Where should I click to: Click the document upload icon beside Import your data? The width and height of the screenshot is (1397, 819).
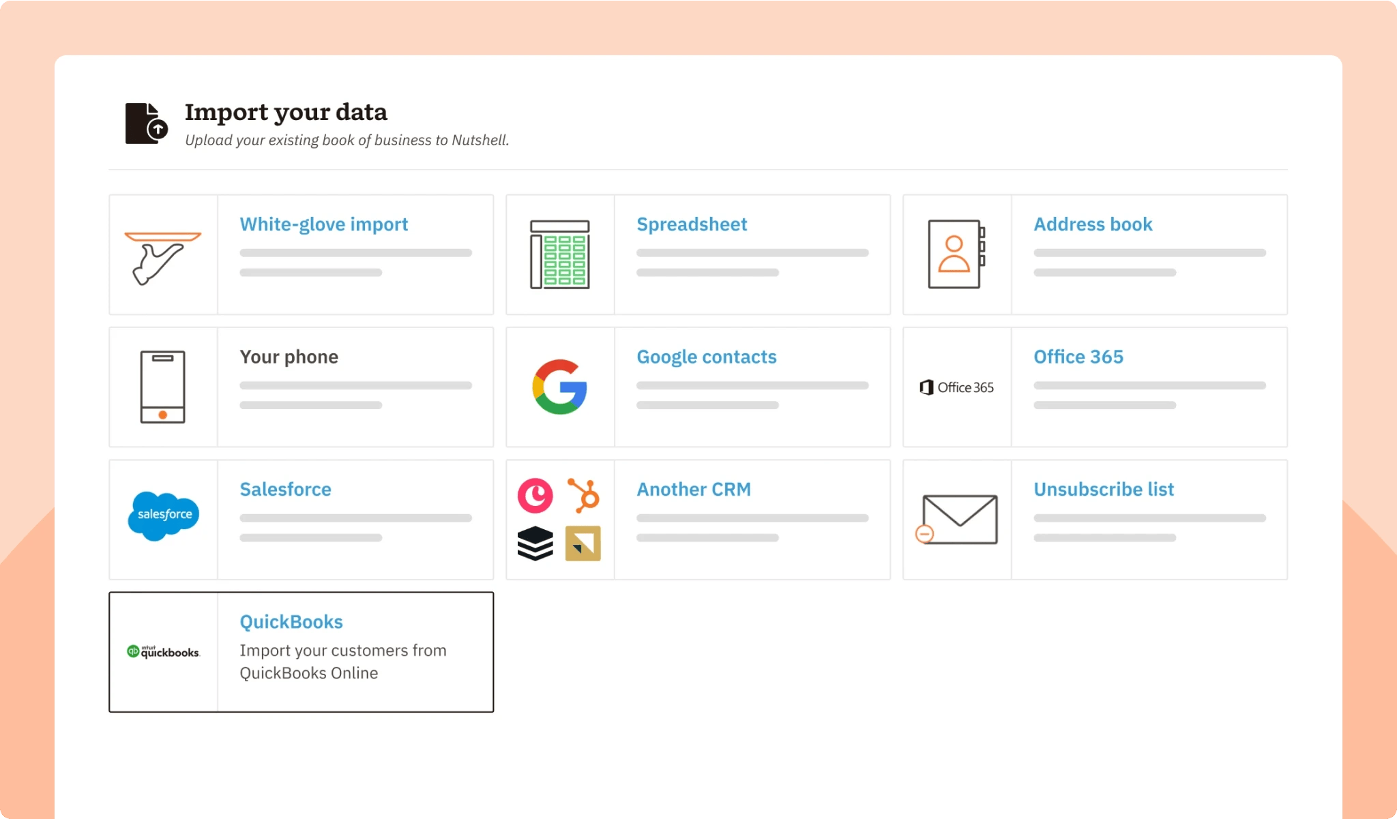tap(144, 123)
